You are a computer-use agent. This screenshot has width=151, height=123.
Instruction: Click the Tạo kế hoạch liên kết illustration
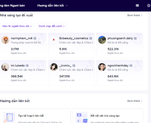click(9, 117)
